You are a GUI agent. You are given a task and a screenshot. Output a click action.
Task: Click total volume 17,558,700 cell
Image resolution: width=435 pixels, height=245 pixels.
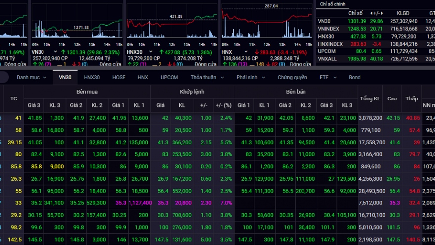[371, 142]
